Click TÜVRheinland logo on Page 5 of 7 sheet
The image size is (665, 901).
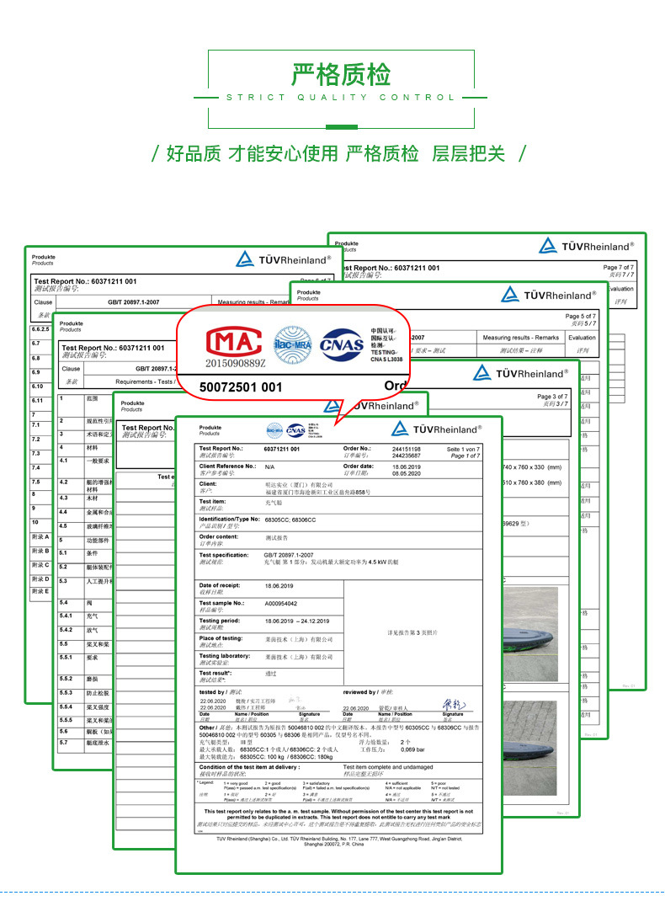tap(549, 295)
